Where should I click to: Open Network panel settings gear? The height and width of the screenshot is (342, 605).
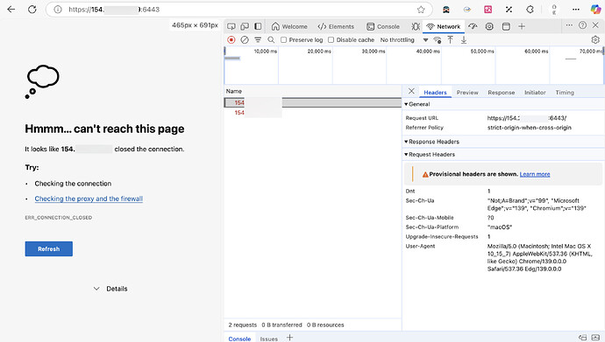(x=595, y=39)
